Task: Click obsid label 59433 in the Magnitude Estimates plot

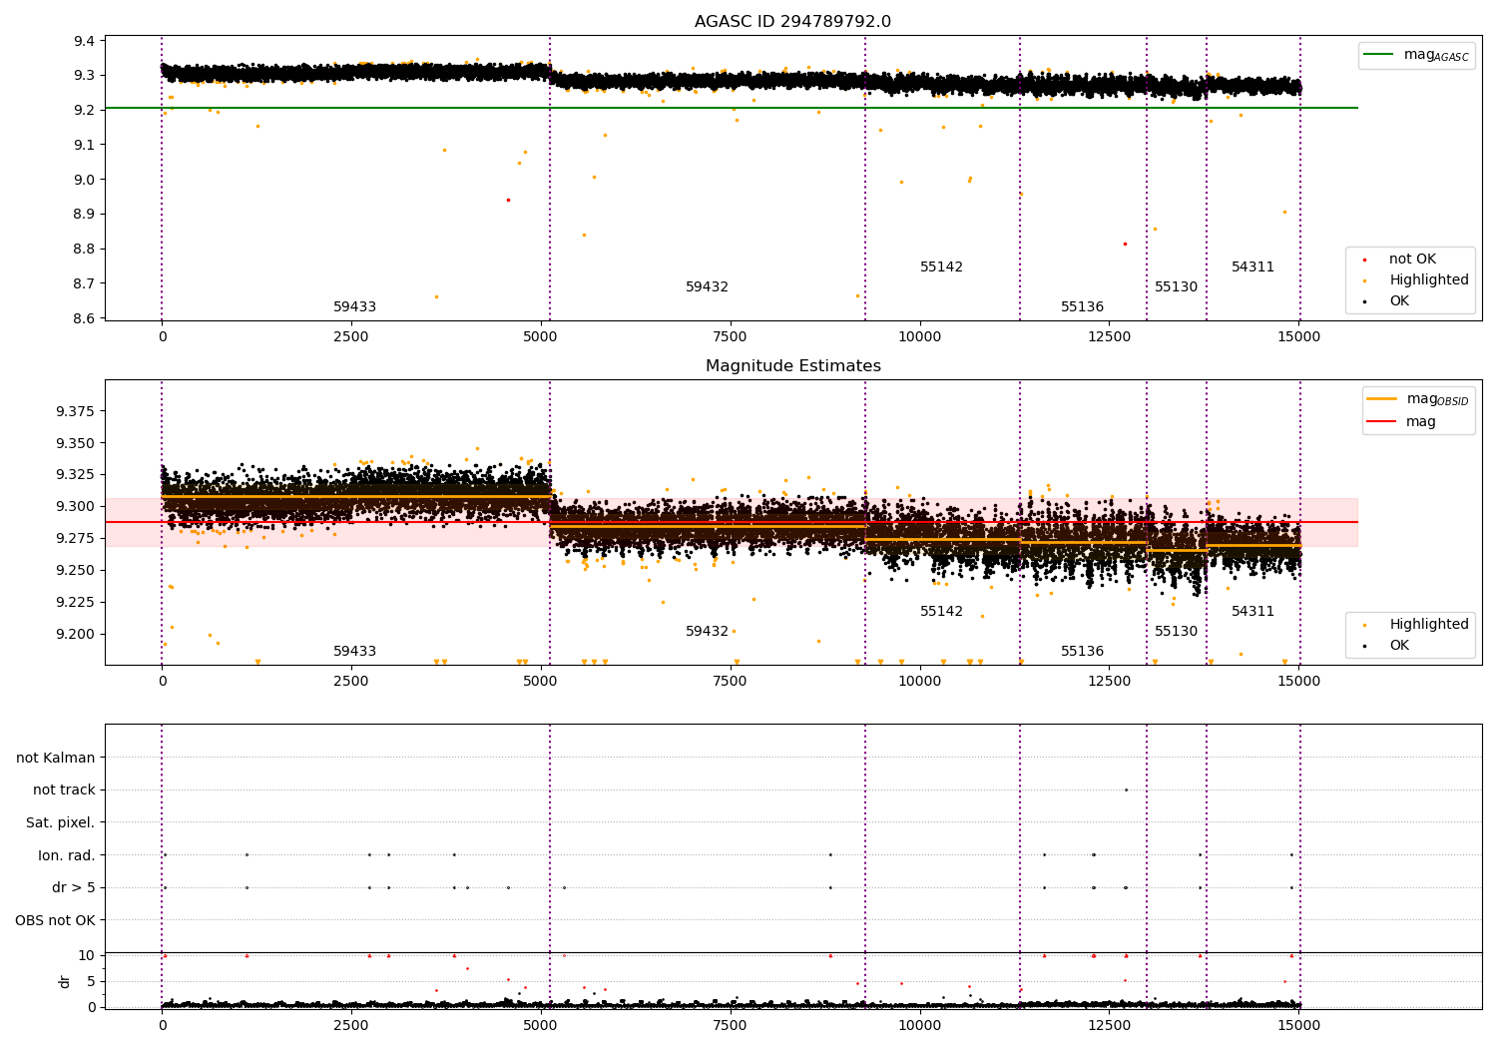Action: 354,652
